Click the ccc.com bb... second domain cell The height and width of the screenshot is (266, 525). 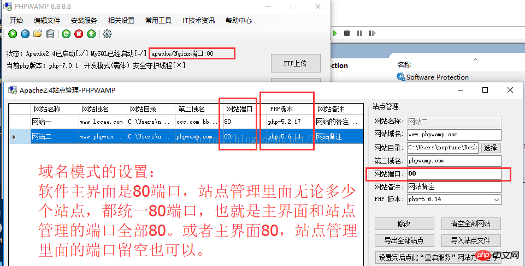[199, 122]
